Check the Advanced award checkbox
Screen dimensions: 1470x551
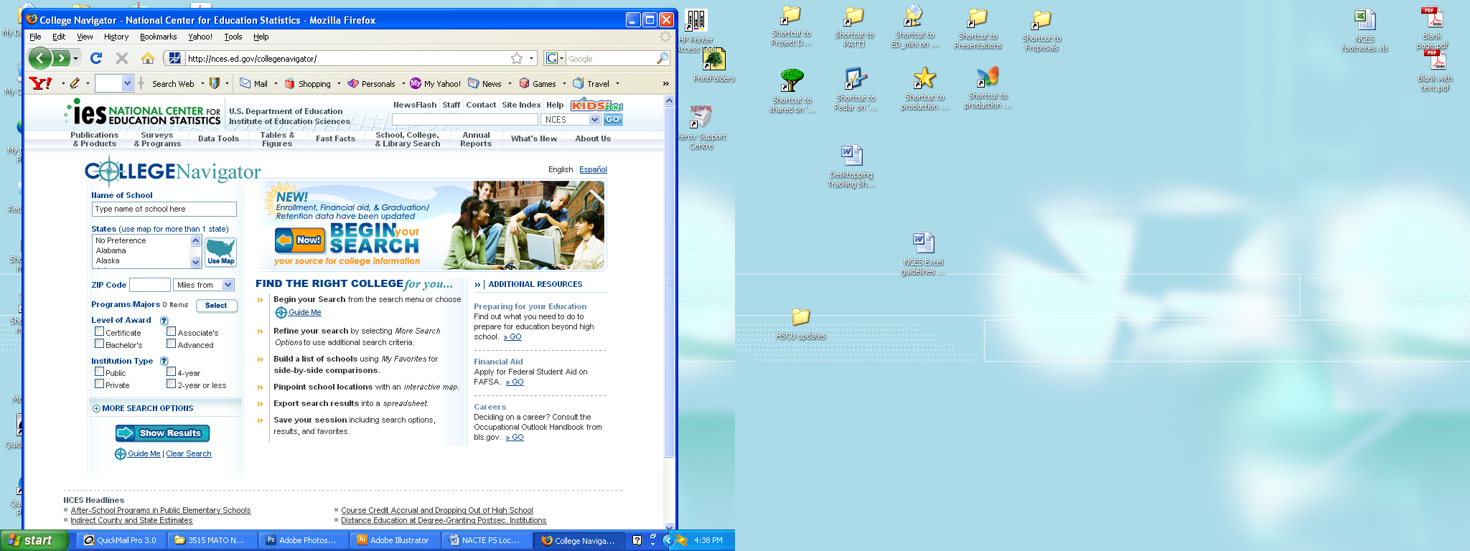172,344
